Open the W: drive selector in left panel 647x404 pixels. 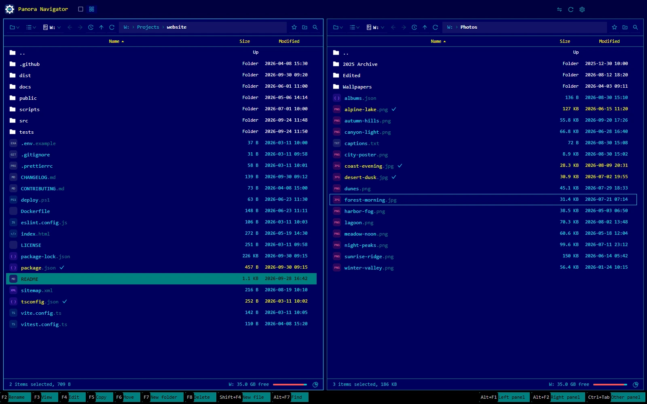point(52,27)
